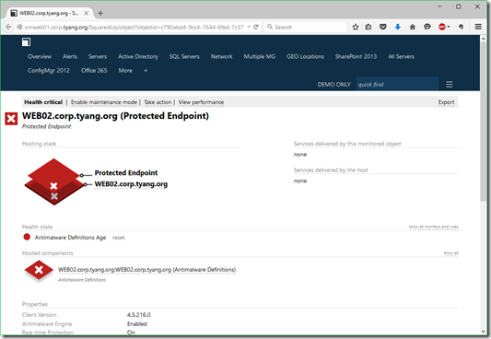Click the Antimalware Definitions Age monitor name
Viewport: 491px width, 339px height.
click(70, 238)
